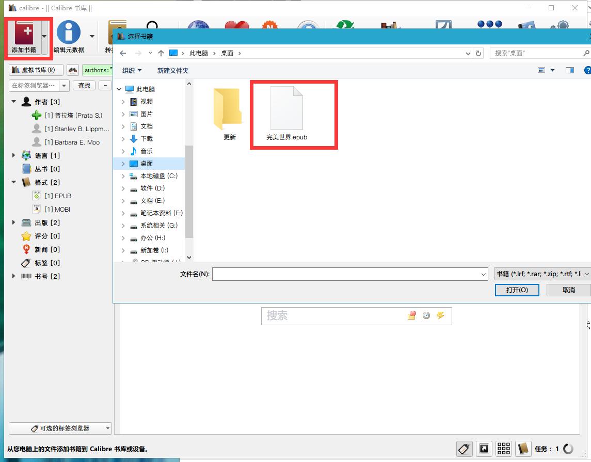Click 新建文件夹 in file dialog

point(172,71)
